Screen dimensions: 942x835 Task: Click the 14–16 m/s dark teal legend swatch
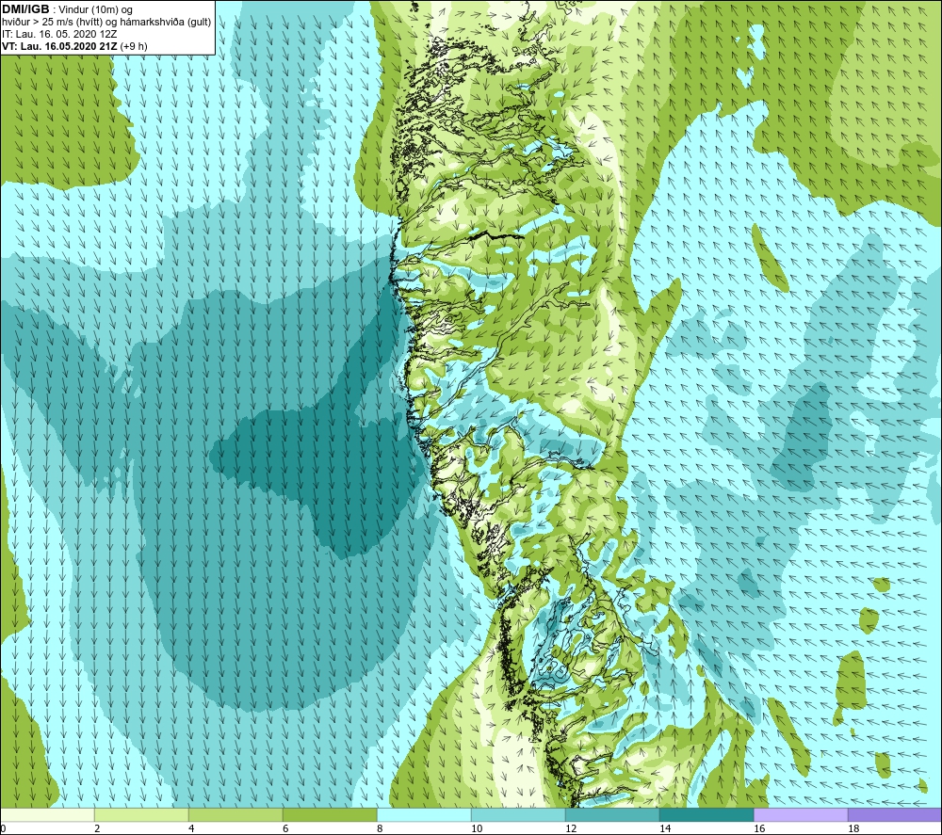706,814
